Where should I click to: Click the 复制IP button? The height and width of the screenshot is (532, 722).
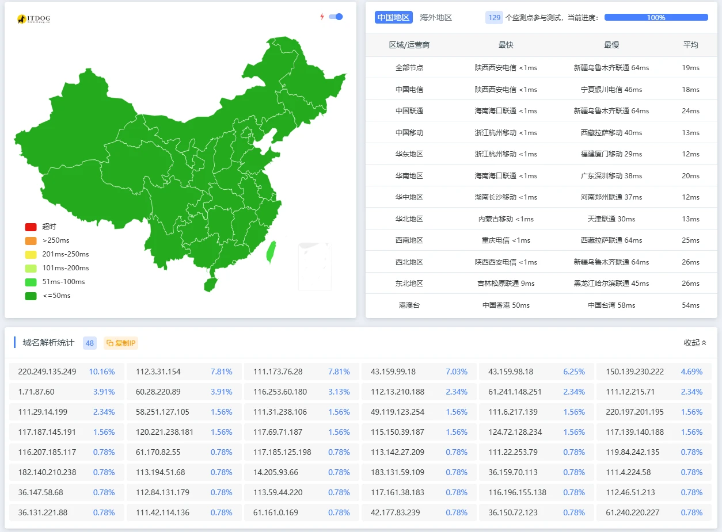[121, 343]
